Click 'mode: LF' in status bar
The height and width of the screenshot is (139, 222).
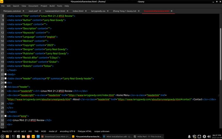tap(53, 131)
